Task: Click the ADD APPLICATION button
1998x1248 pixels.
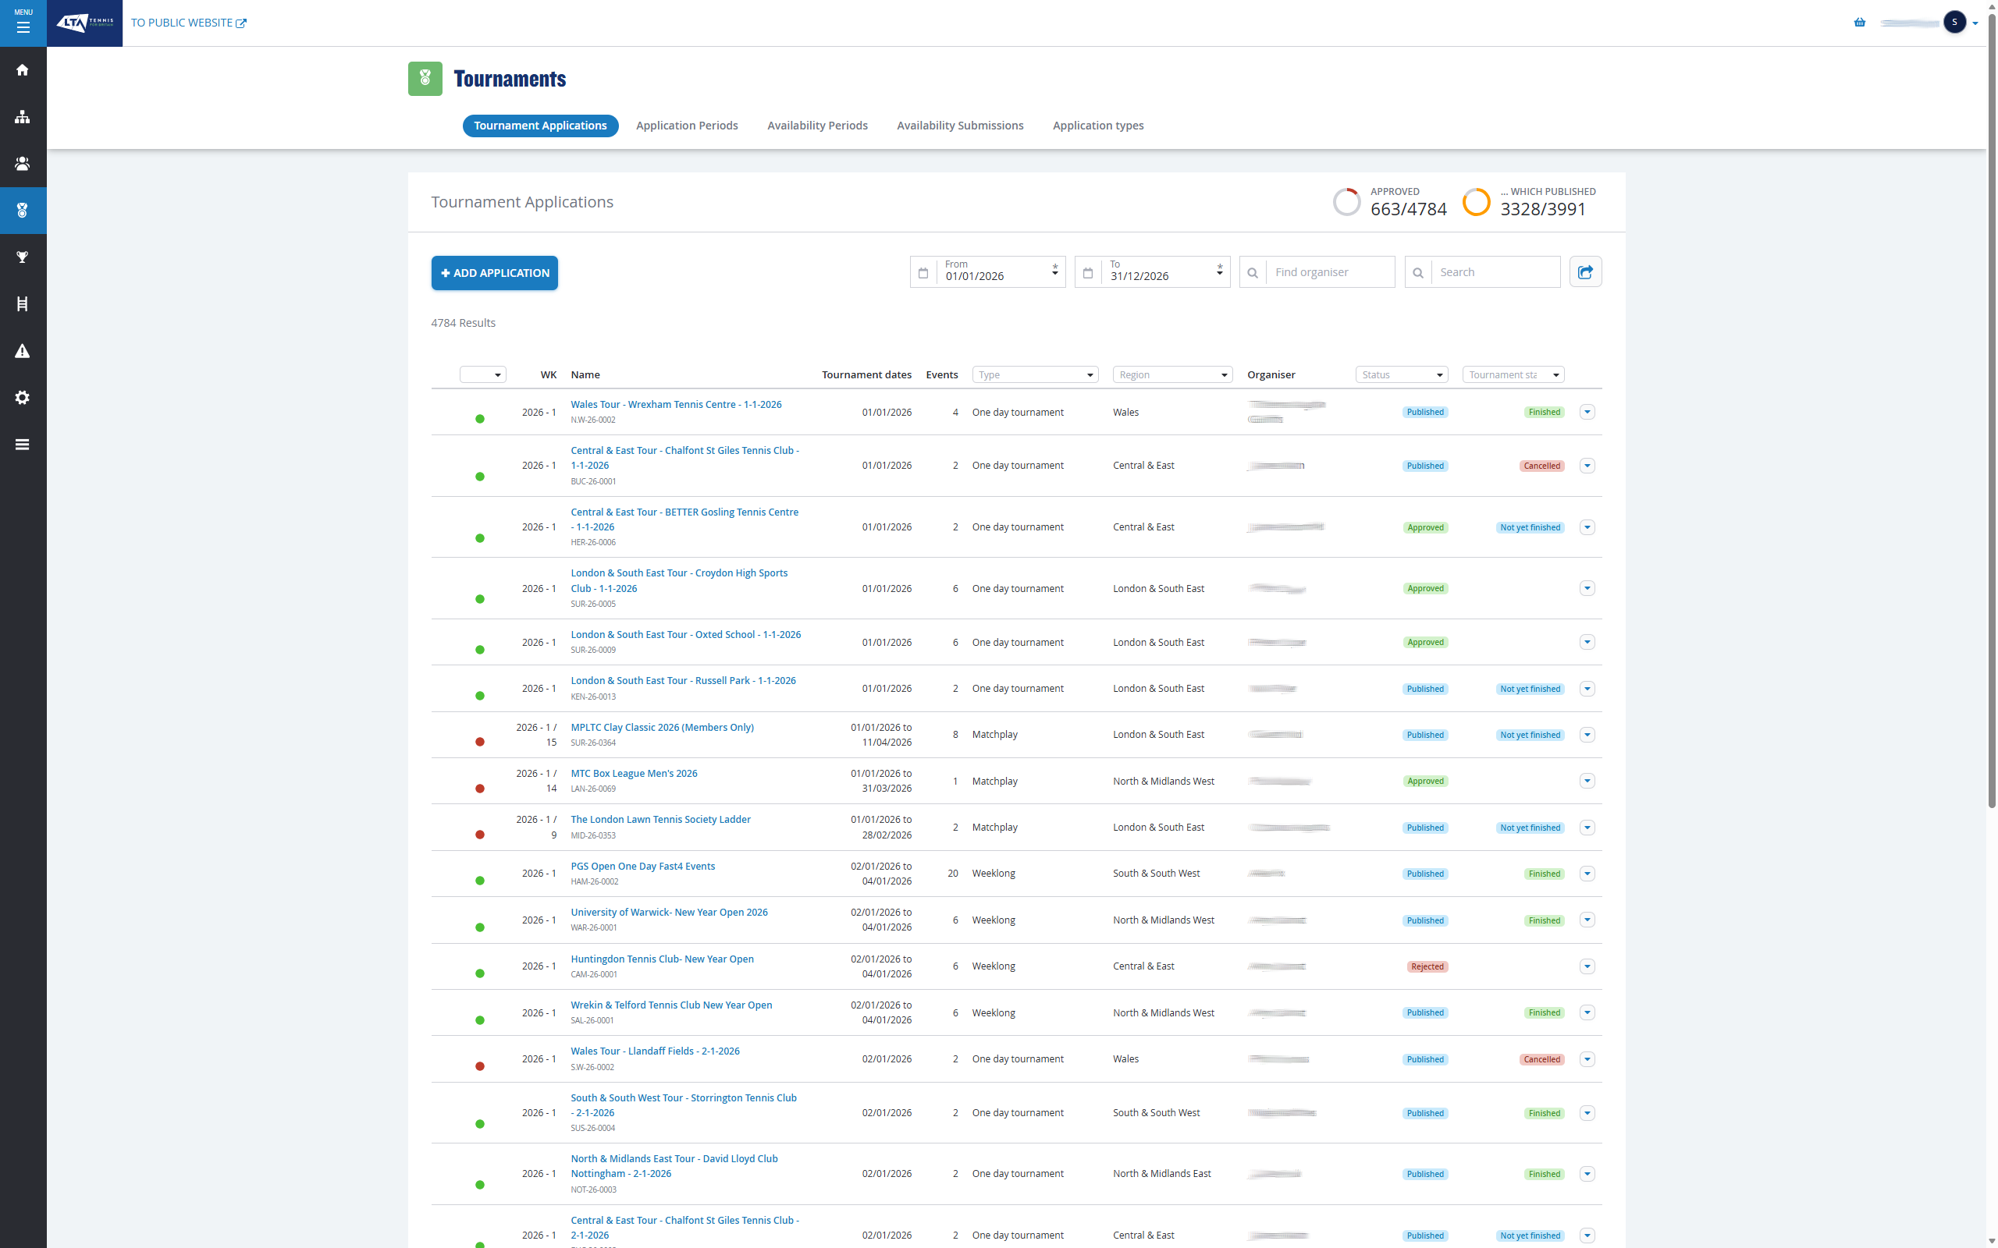Action: 495,273
